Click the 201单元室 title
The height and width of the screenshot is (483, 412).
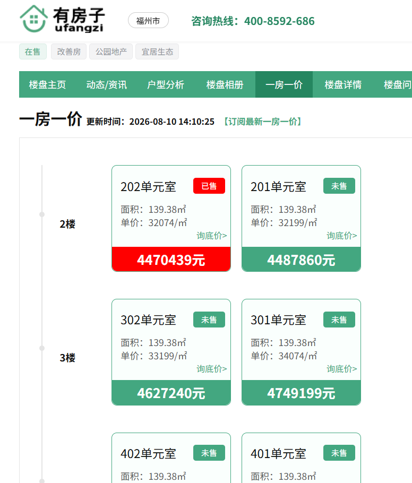click(278, 187)
